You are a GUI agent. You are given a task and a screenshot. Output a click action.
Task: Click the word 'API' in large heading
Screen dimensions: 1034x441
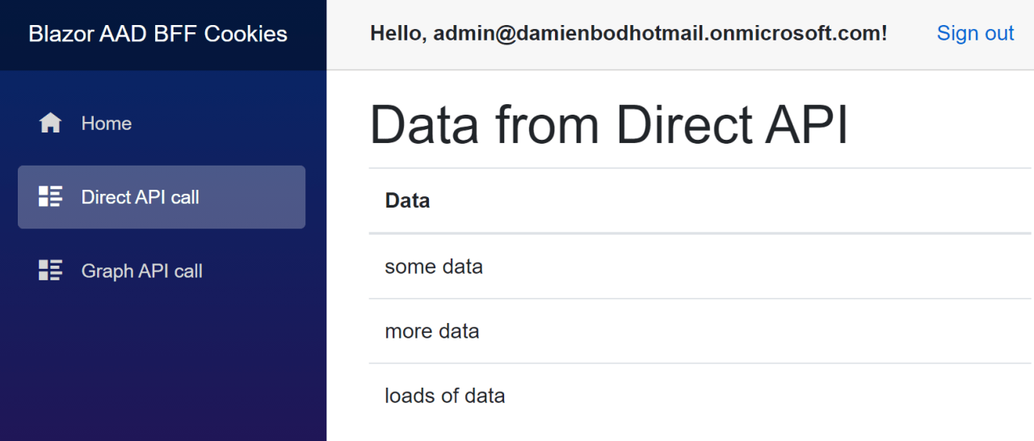[811, 126]
